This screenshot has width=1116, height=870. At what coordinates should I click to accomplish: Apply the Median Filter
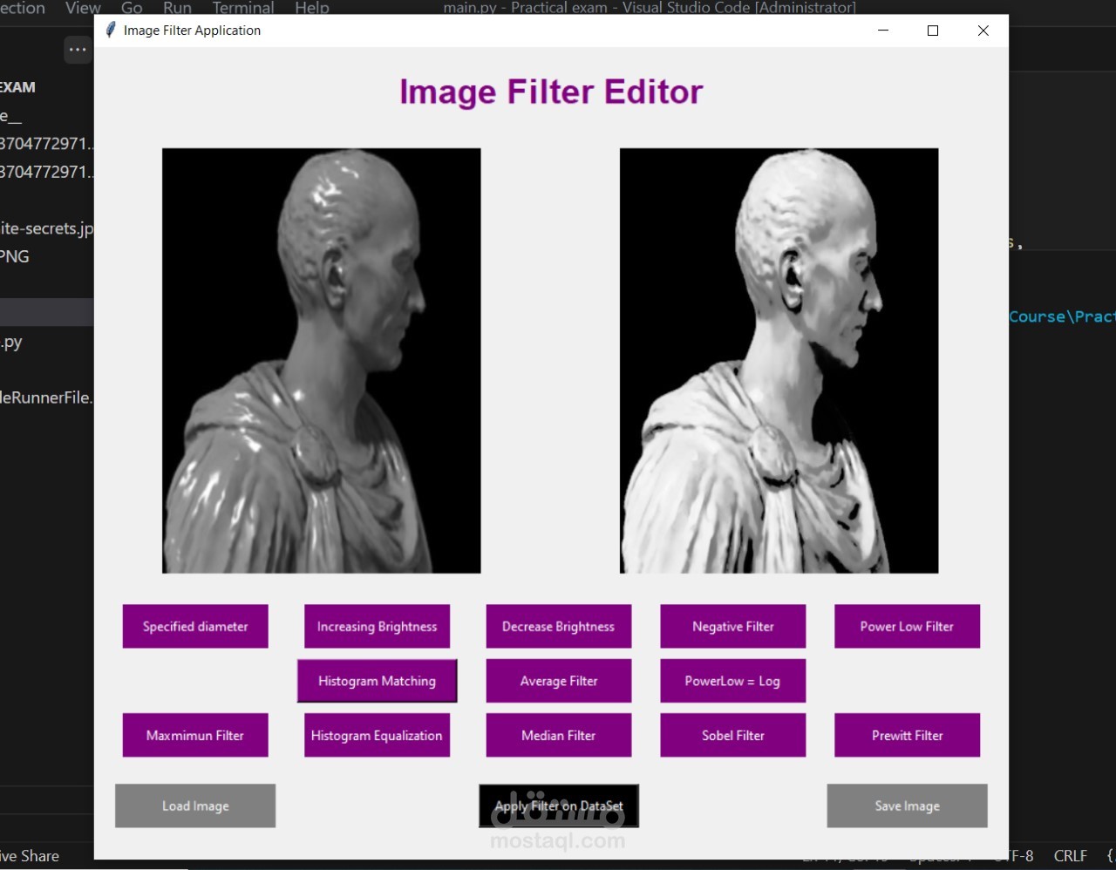558,735
